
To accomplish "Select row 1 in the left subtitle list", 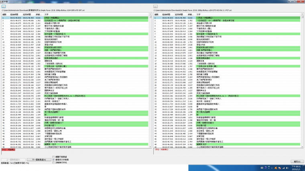I will pos(75,18).
